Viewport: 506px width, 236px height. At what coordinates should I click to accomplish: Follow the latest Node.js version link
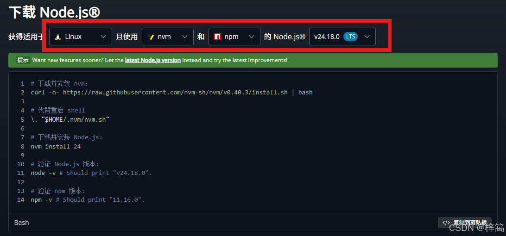tap(152, 60)
